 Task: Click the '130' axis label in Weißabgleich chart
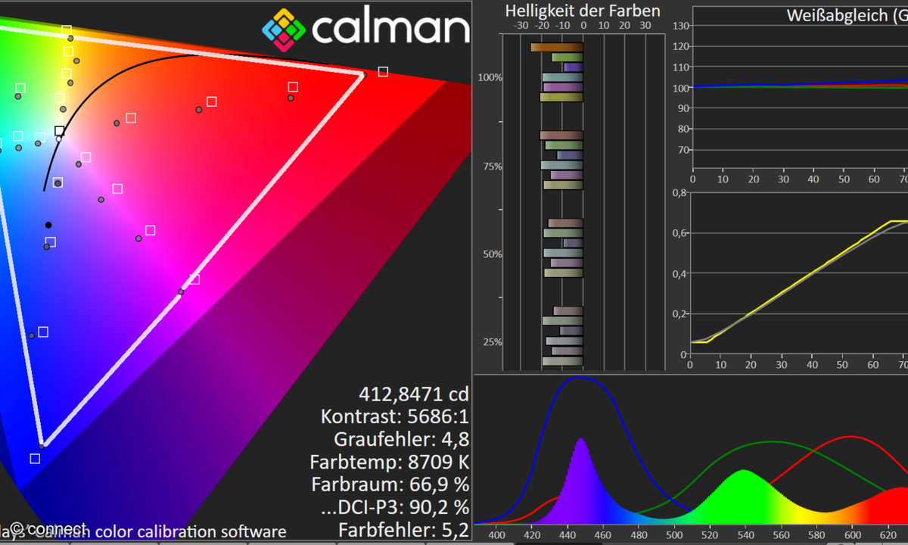pos(680,26)
